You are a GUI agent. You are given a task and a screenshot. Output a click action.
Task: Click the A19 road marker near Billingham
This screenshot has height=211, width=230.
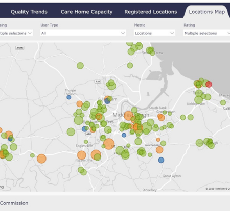click(x=98, y=82)
